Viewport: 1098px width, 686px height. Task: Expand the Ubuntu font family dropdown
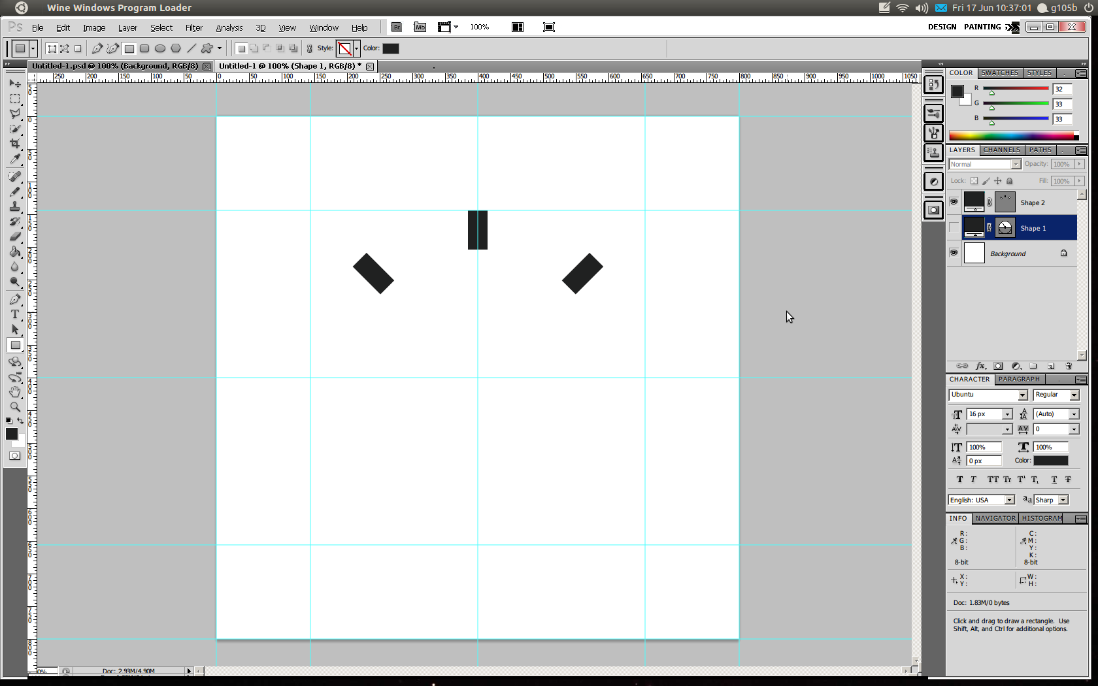(1022, 395)
